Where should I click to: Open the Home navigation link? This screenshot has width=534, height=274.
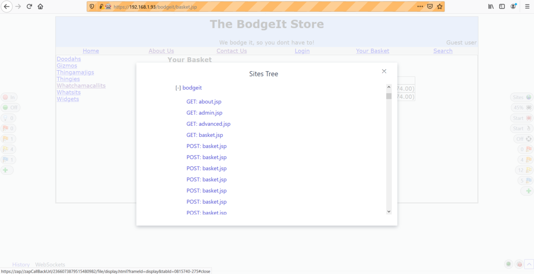point(91,51)
